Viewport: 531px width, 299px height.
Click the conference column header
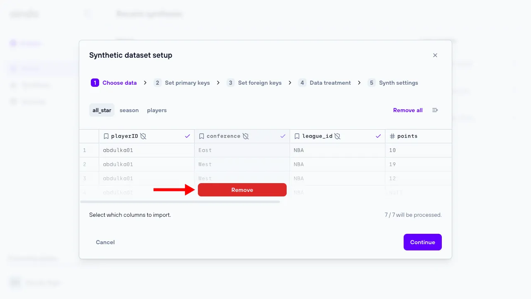(x=242, y=136)
